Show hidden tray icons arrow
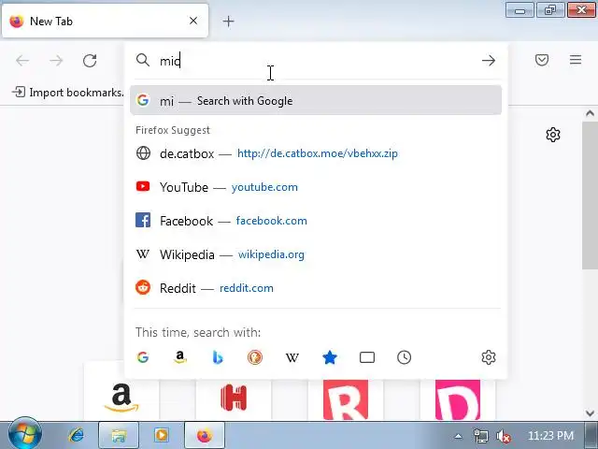 pos(459,436)
